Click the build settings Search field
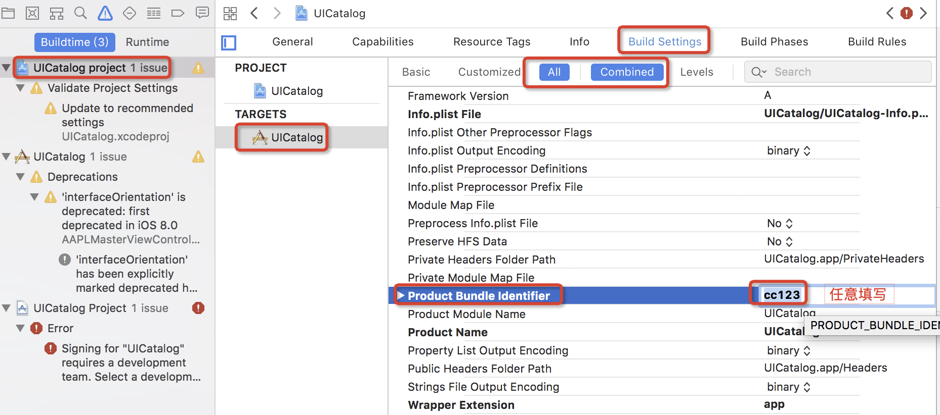The image size is (940, 415). coord(845,72)
